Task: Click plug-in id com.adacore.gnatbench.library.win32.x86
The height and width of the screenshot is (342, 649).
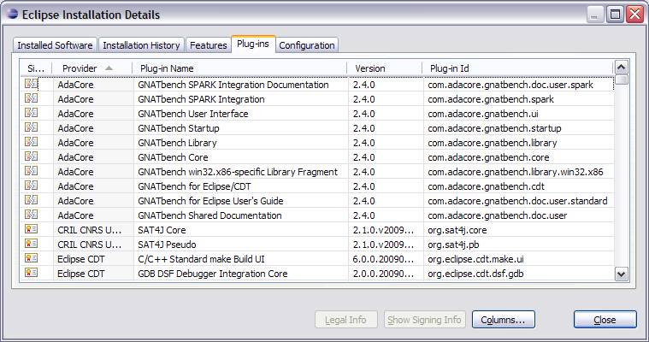Action: point(516,172)
